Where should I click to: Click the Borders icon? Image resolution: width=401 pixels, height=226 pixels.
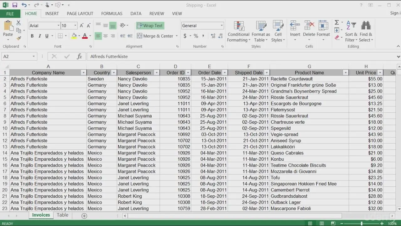[x=60, y=36]
